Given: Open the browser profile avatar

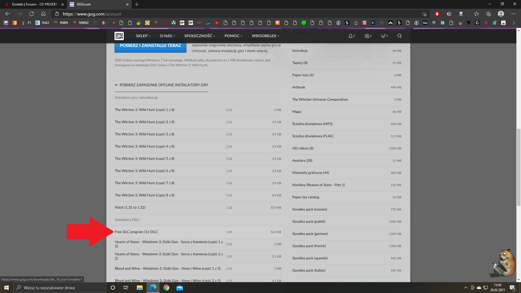Looking at the screenshot, I should pos(501,14).
